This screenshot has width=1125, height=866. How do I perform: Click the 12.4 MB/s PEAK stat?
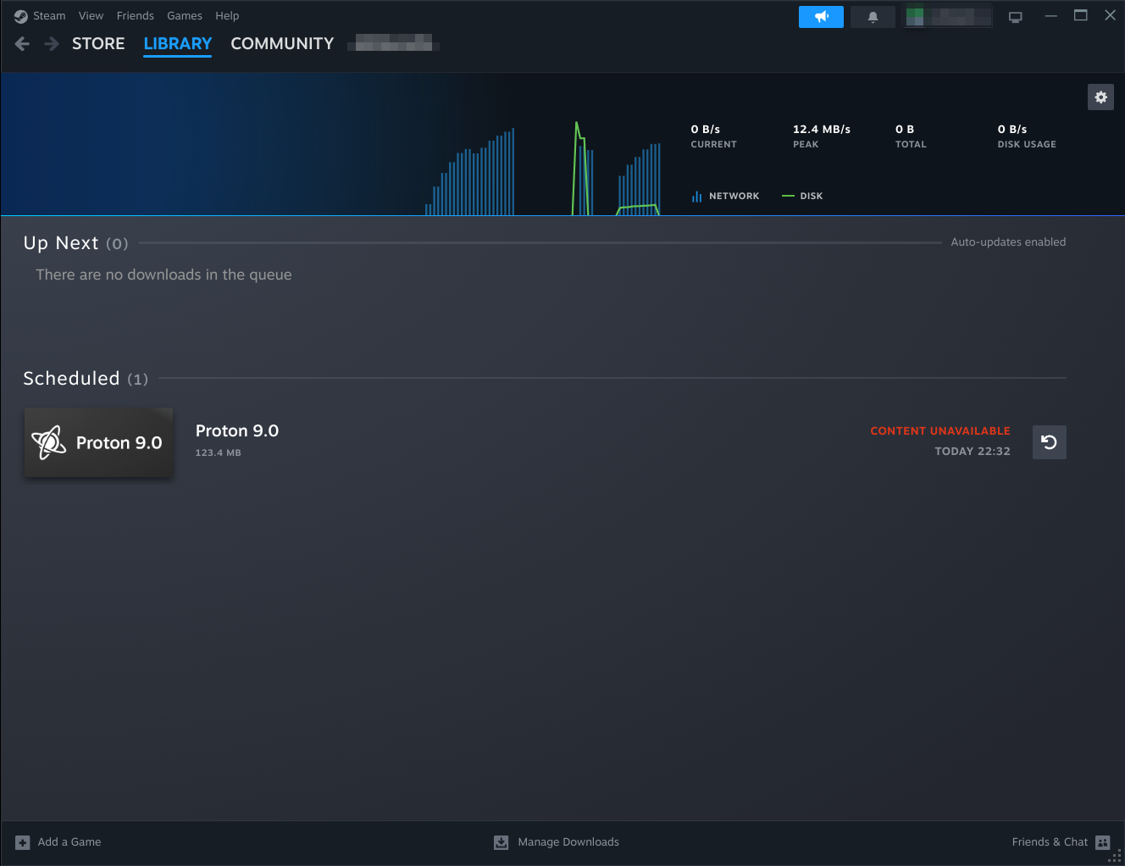822,136
